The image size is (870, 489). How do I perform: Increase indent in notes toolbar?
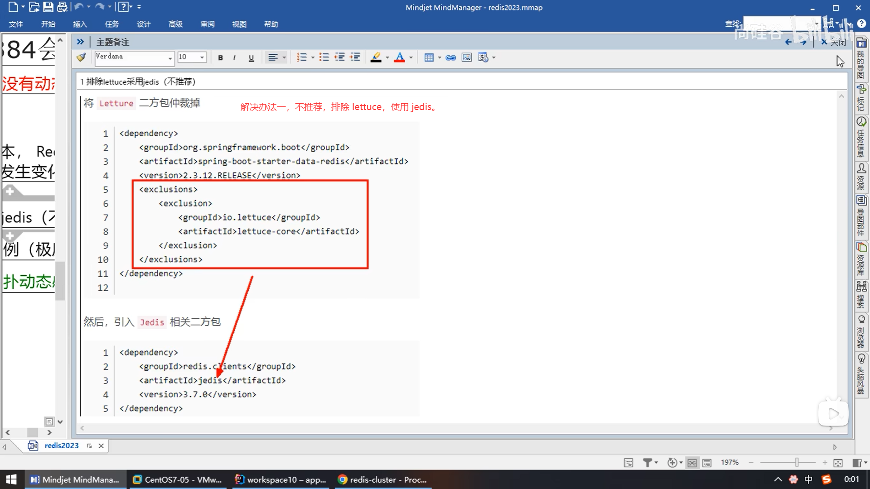pos(355,58)
